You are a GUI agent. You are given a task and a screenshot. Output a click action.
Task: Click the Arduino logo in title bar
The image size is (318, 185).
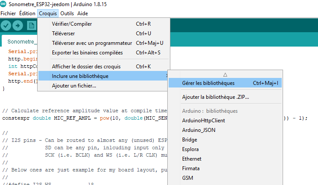tap(3, 3)
